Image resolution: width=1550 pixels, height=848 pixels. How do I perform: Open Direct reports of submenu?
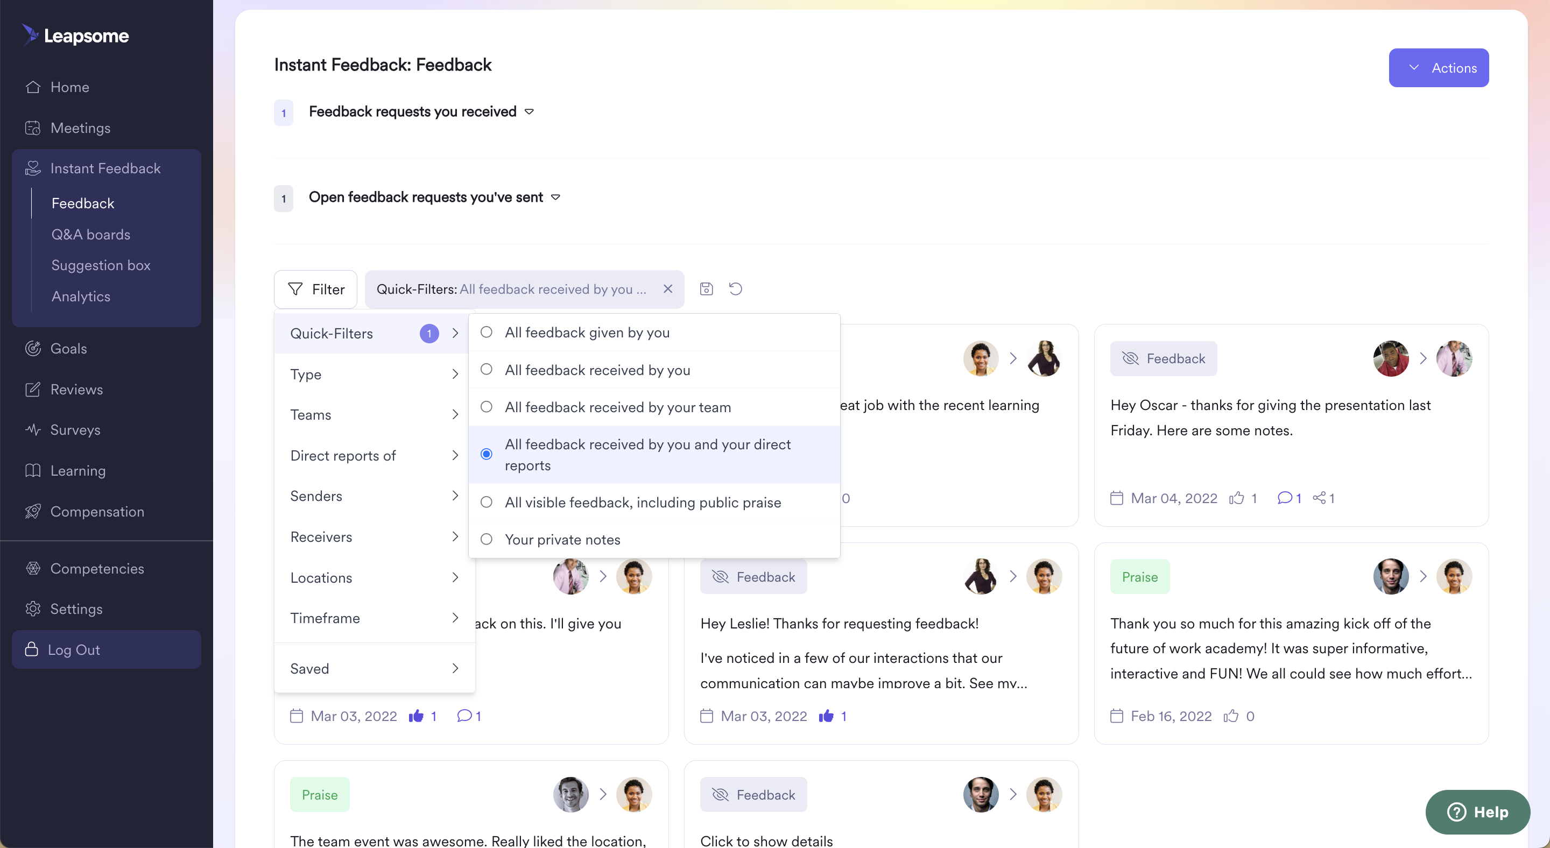click(374, 455)
